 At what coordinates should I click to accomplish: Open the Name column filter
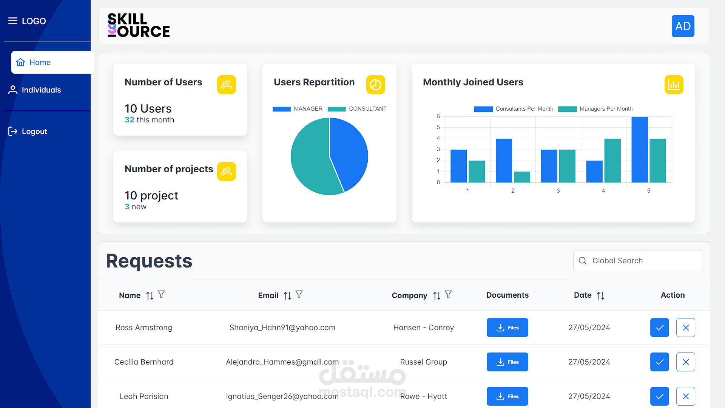click(x=161, y=295)
